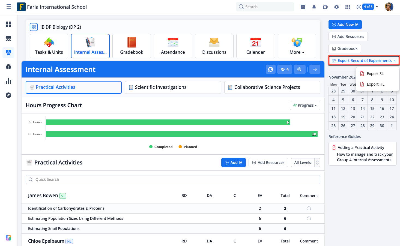This screenshot has width=400, height=246.
Task: Click the Add IA button
Action: (x=234, y=163)
